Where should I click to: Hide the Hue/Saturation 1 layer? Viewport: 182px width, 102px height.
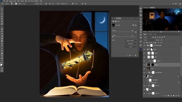click(144, 73)
